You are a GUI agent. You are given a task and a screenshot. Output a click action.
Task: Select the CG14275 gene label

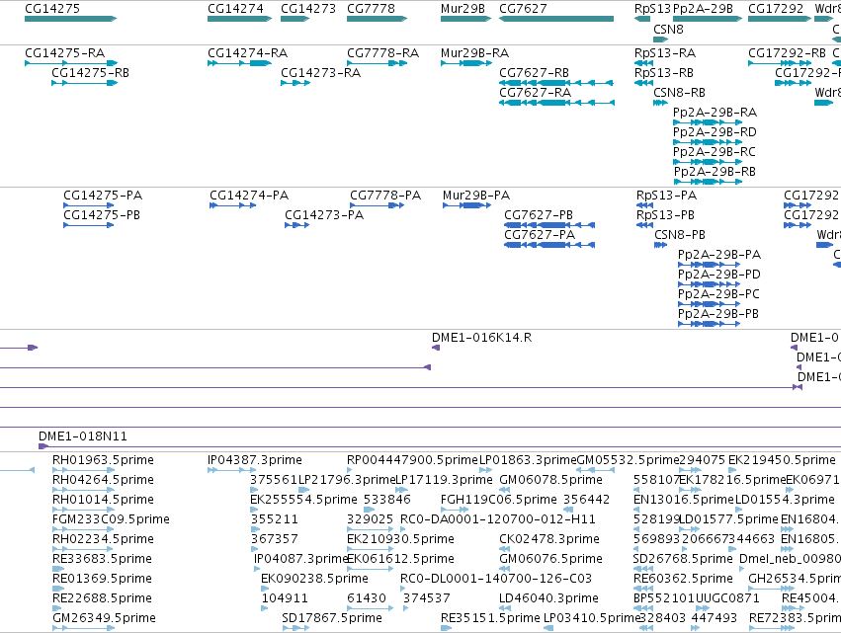(x=52, y=9)
